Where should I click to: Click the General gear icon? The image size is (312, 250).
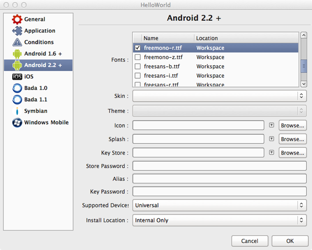click(x=17, y=19)
